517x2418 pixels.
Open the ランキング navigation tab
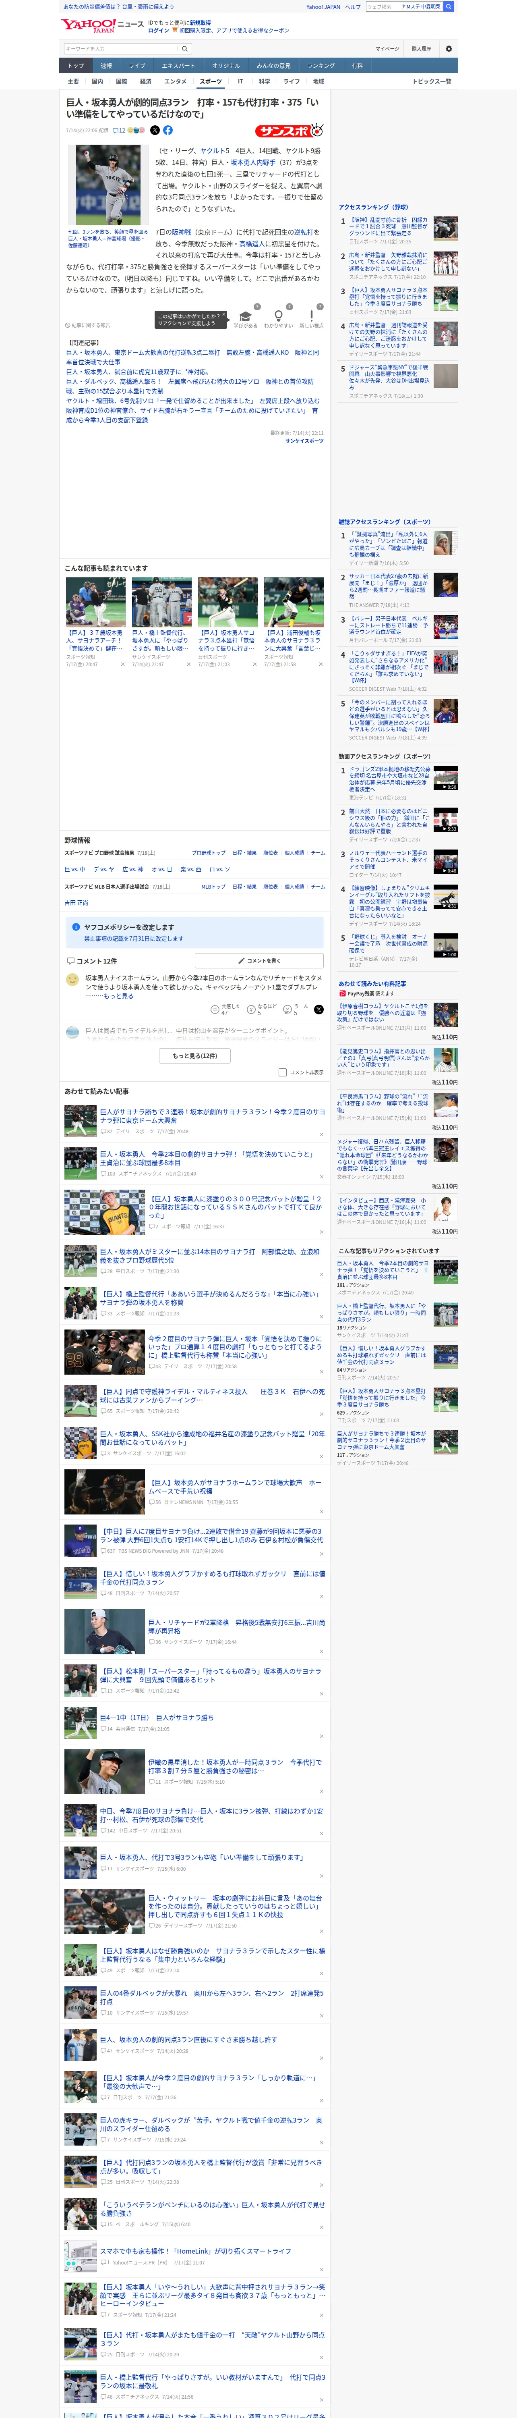click(321, 66)
